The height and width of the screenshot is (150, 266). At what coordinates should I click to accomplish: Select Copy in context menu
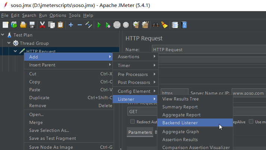[69, 82]
